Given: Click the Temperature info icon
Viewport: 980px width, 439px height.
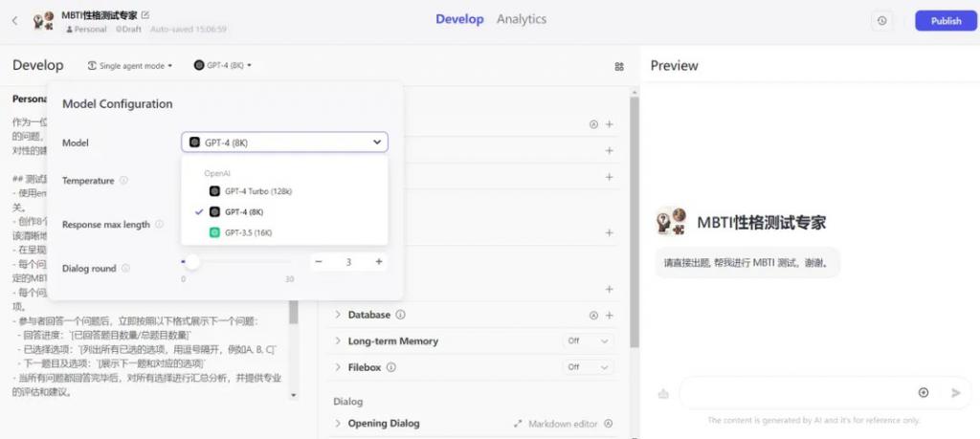Looking at the screenshot, I should 124,180.
